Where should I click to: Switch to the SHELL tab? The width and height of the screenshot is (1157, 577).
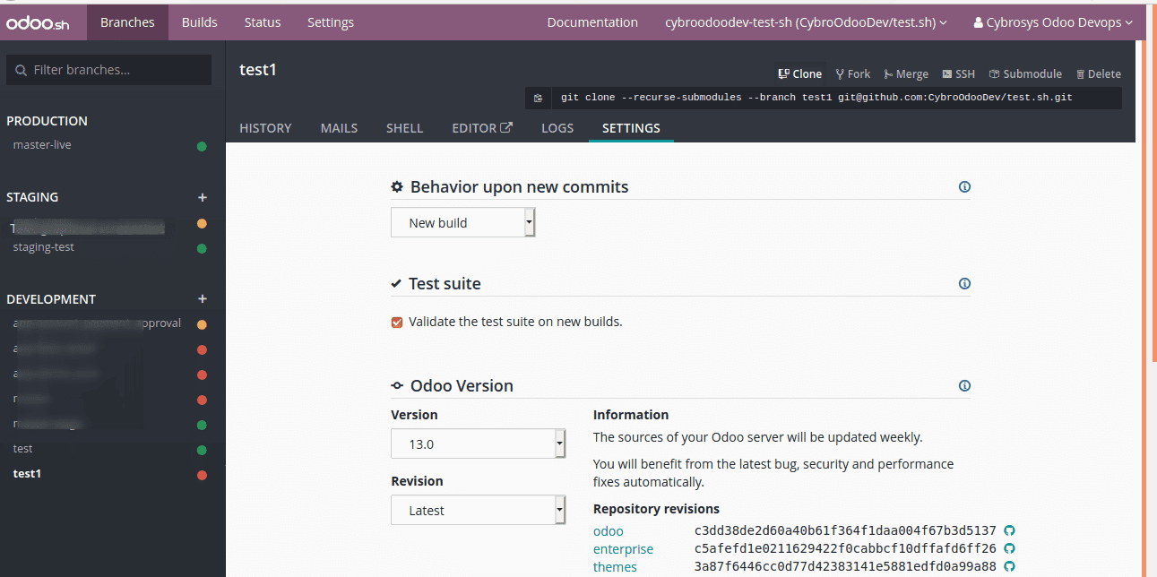[x=404, y=128]
